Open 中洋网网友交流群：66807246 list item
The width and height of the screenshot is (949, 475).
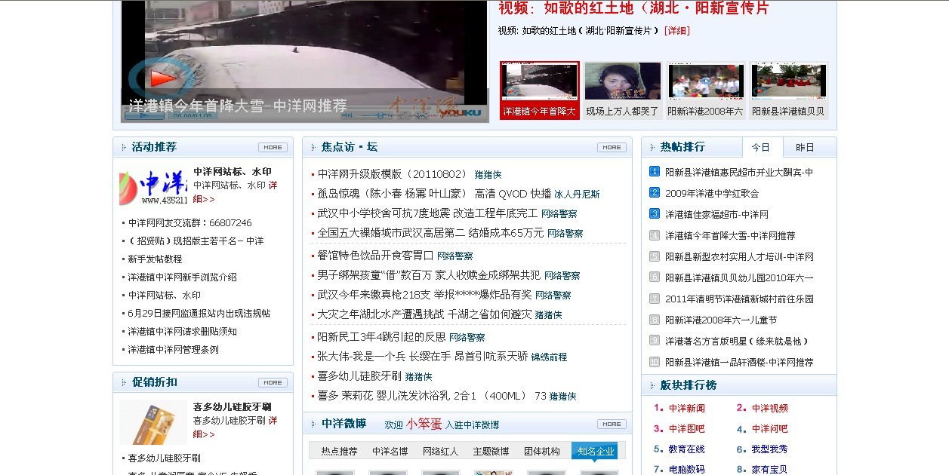189,223
